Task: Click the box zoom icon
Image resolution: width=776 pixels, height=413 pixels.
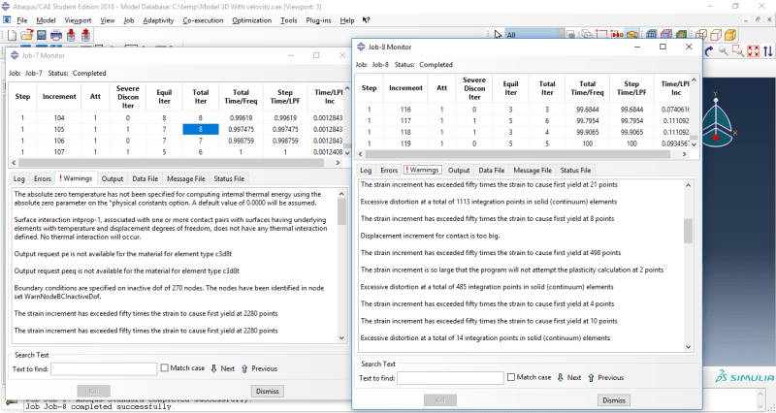Action: (x=738, y=50)
